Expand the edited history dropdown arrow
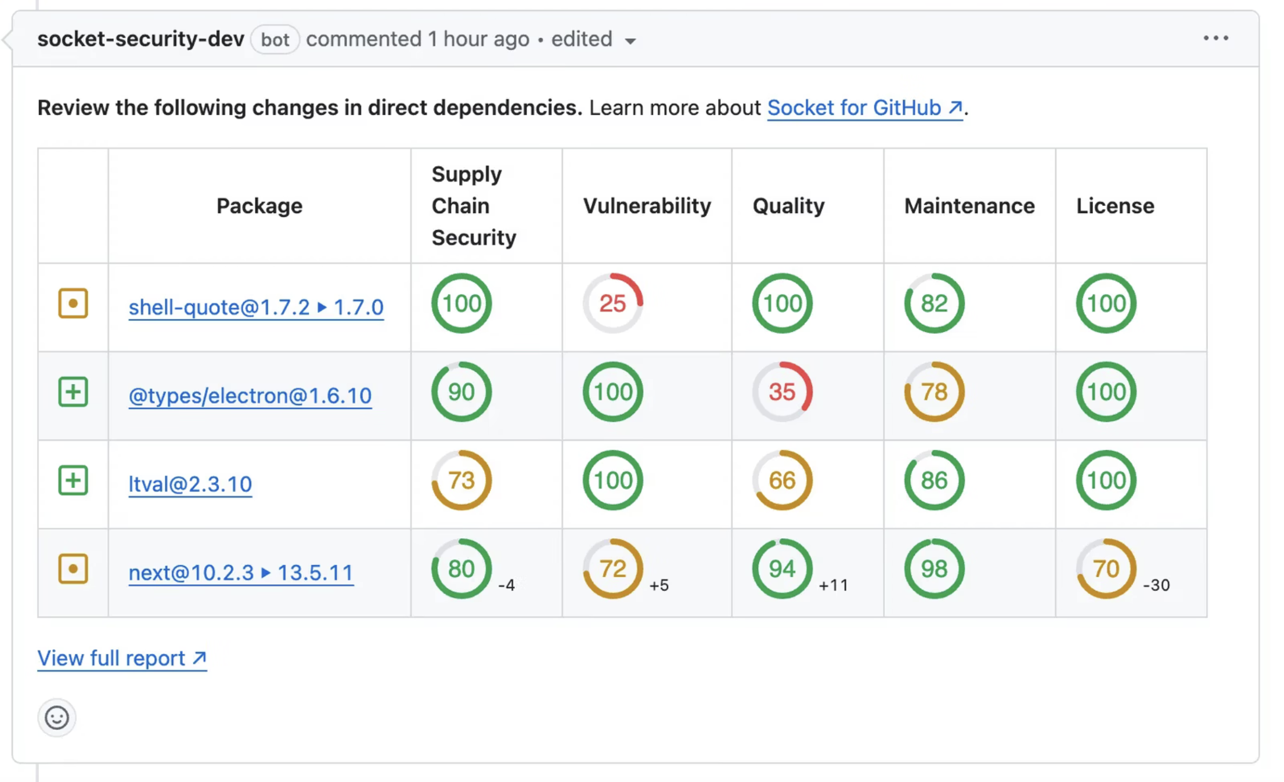This screenshot has width=1284, height=782. 630,41
